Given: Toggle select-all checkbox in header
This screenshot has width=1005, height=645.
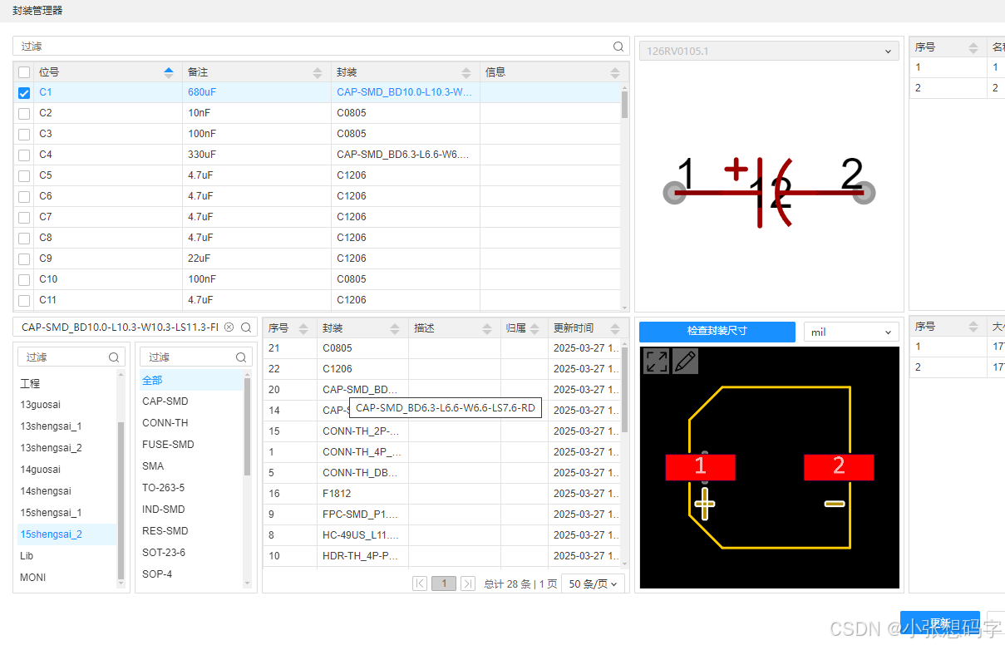Looking at the screenshot, I should (24, 72).
